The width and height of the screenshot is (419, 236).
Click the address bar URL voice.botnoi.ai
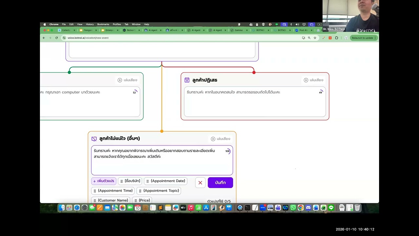point(88,38)
